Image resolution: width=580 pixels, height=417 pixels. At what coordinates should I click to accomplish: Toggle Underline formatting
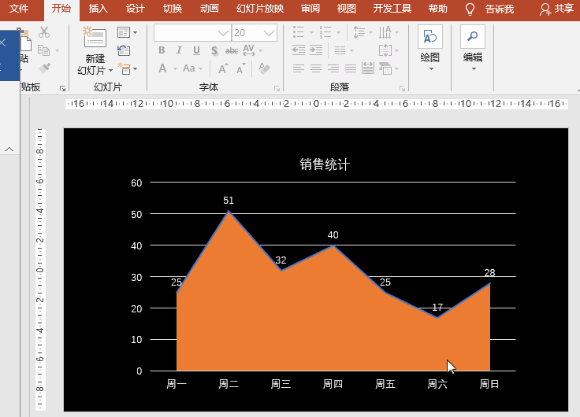pyautogui.click(x=196, y=50)
